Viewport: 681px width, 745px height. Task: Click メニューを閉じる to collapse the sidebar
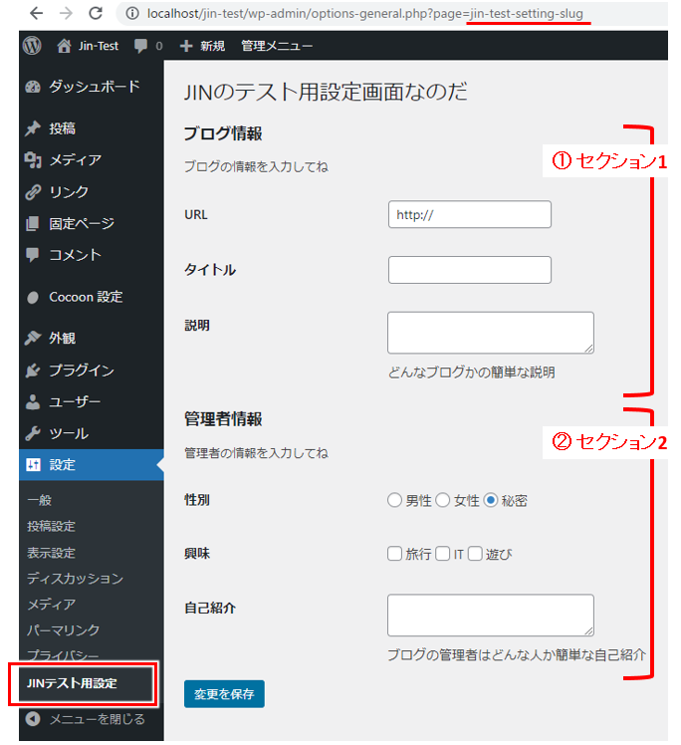pyautogui.click(x=98, y=718)
